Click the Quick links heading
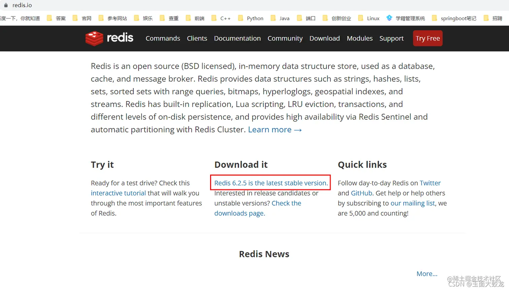The image size is (509, 290). coord(362,165)
